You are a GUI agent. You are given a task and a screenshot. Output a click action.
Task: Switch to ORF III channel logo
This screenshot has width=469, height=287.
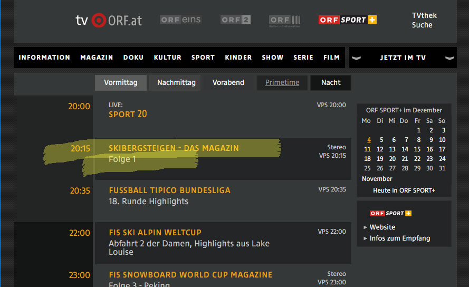(x=284, y=21)
